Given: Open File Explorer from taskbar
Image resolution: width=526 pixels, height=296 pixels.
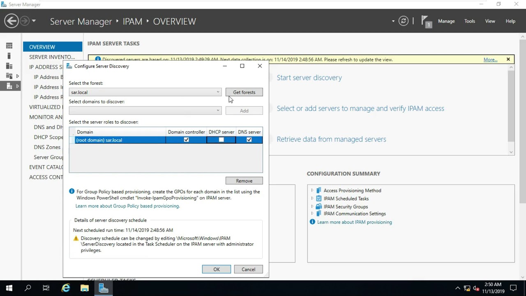Looking at the screenshot, I should pos(85,288).
